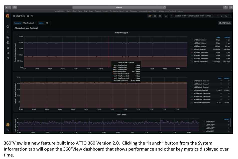
Task: Open dashboard settings gear in toolbar
Action: 160,16
